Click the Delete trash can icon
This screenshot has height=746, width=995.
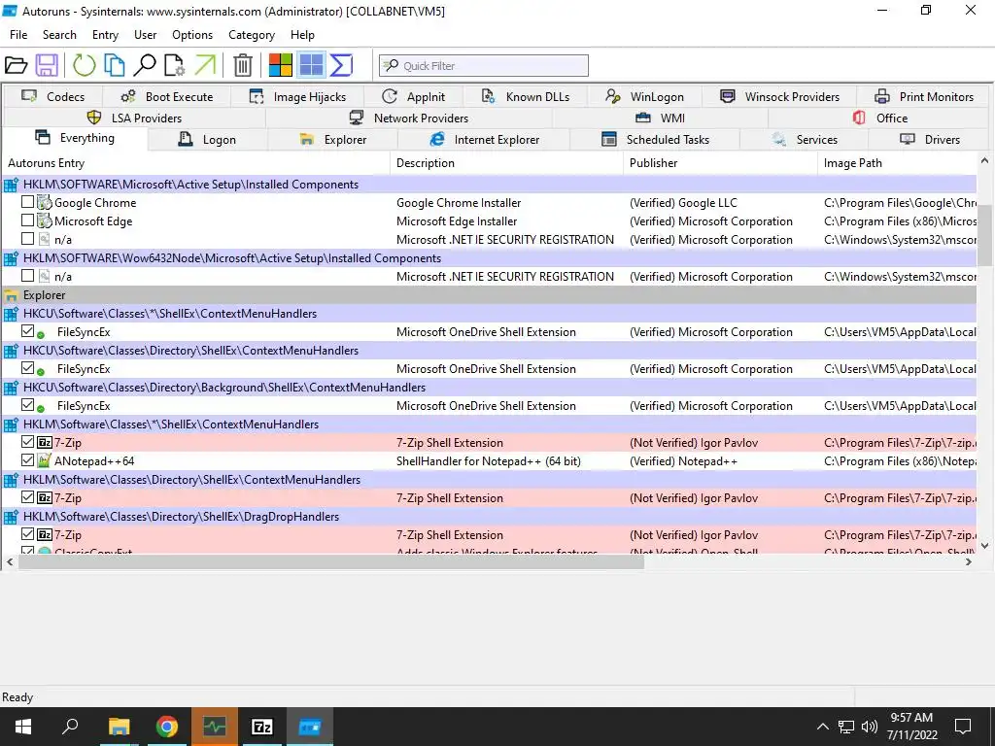tap(242, 65)
